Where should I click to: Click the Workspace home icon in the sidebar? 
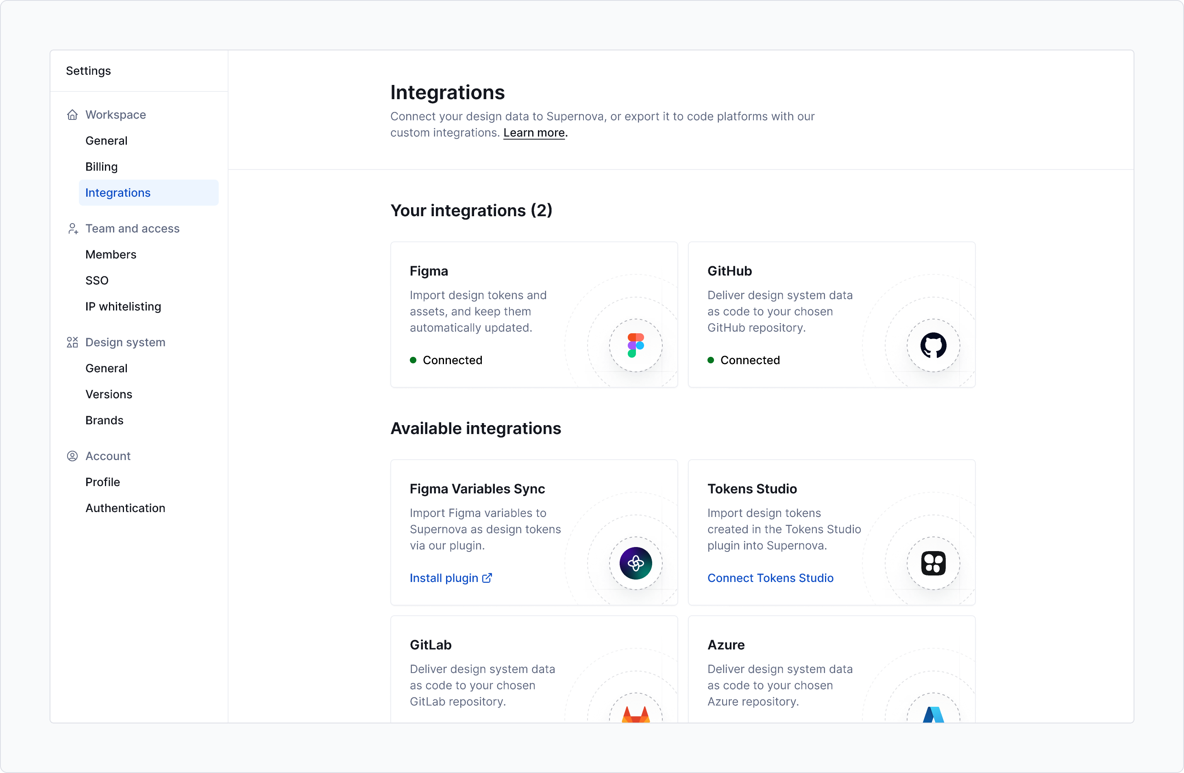click(72, 114)
